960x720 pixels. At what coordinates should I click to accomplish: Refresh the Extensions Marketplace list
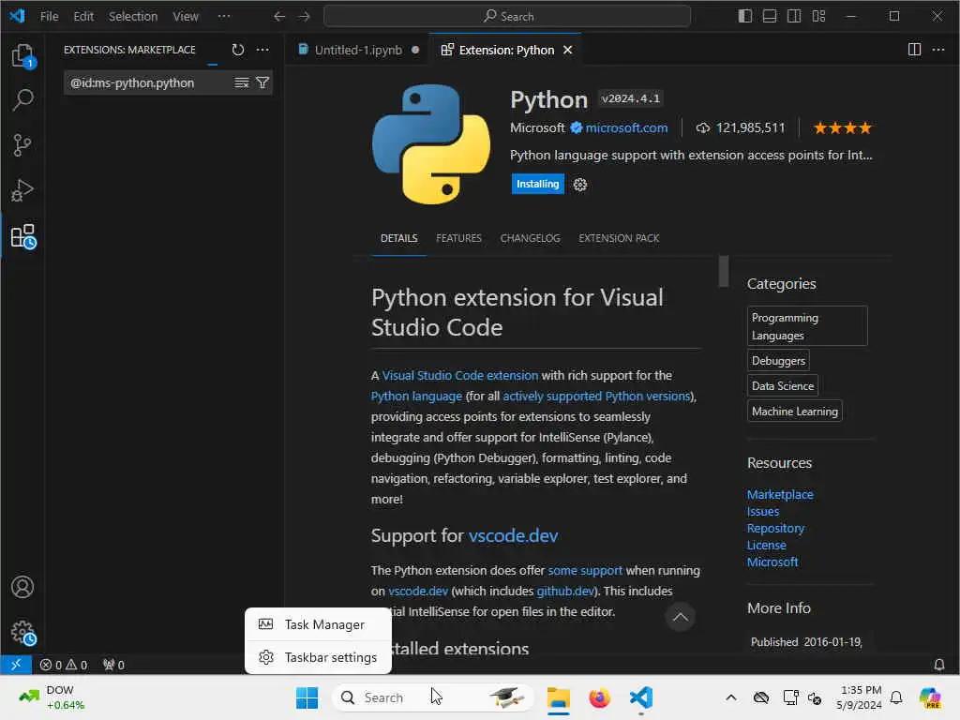pyautogui.click(x=238, y=50)
